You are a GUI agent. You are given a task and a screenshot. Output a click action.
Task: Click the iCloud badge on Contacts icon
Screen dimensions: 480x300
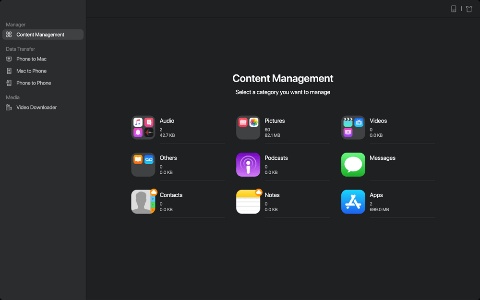pos(154,192)
